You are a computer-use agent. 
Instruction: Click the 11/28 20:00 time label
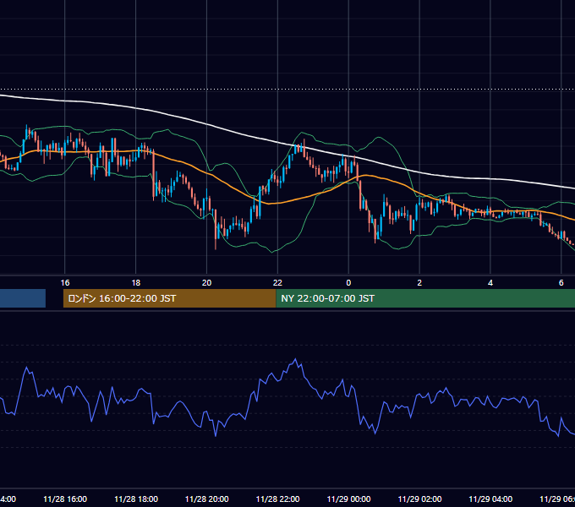coord(207,499)
